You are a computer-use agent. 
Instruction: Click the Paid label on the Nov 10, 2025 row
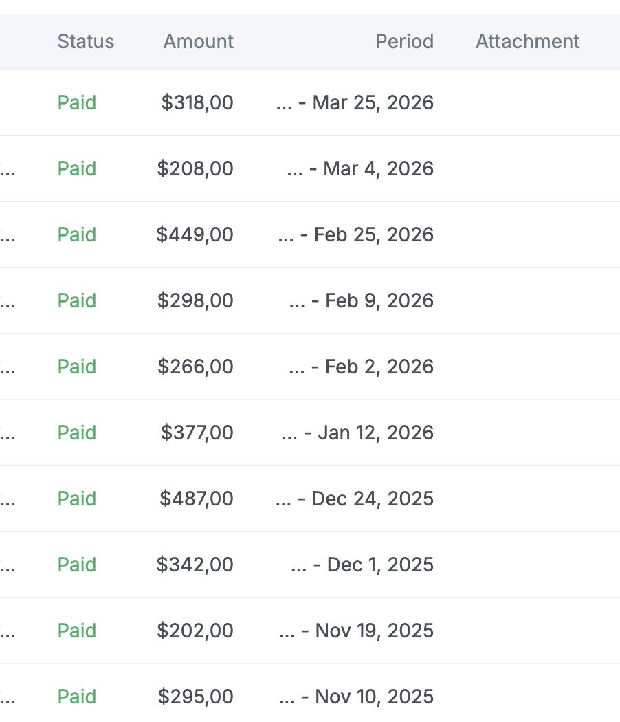coord(76,697)
